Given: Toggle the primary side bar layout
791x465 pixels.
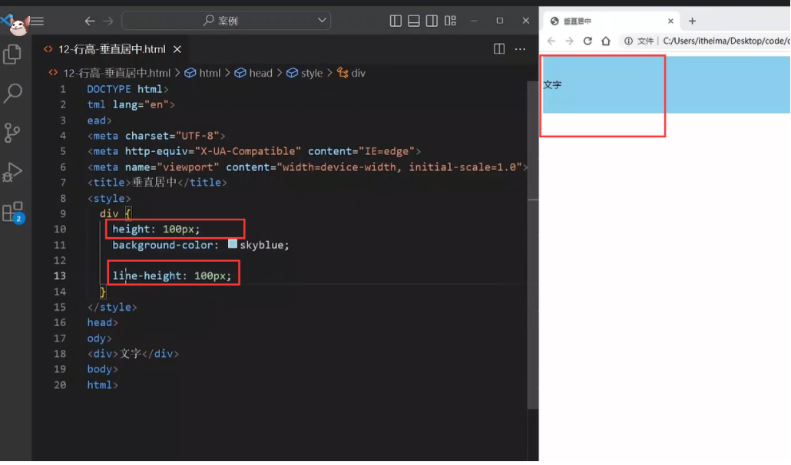Looking at the screenshot, I should (395, 21).
